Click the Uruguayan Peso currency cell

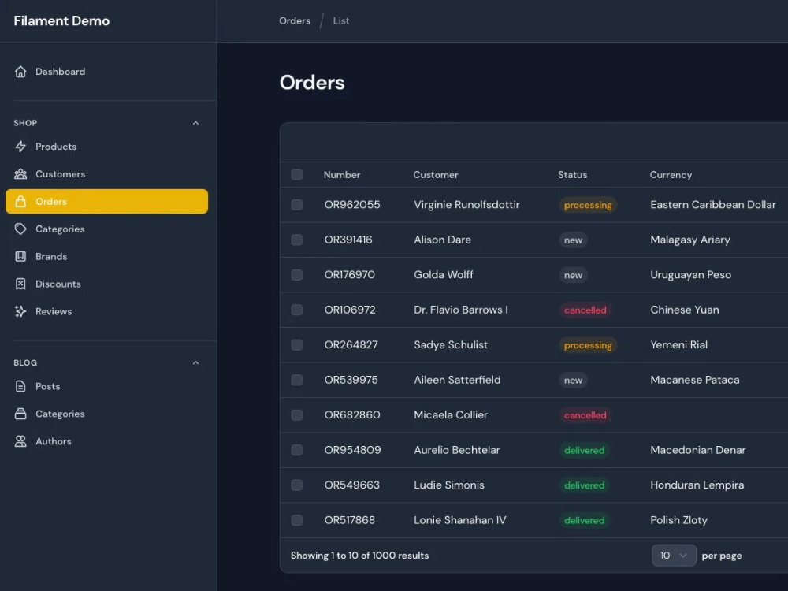[690, 275]
